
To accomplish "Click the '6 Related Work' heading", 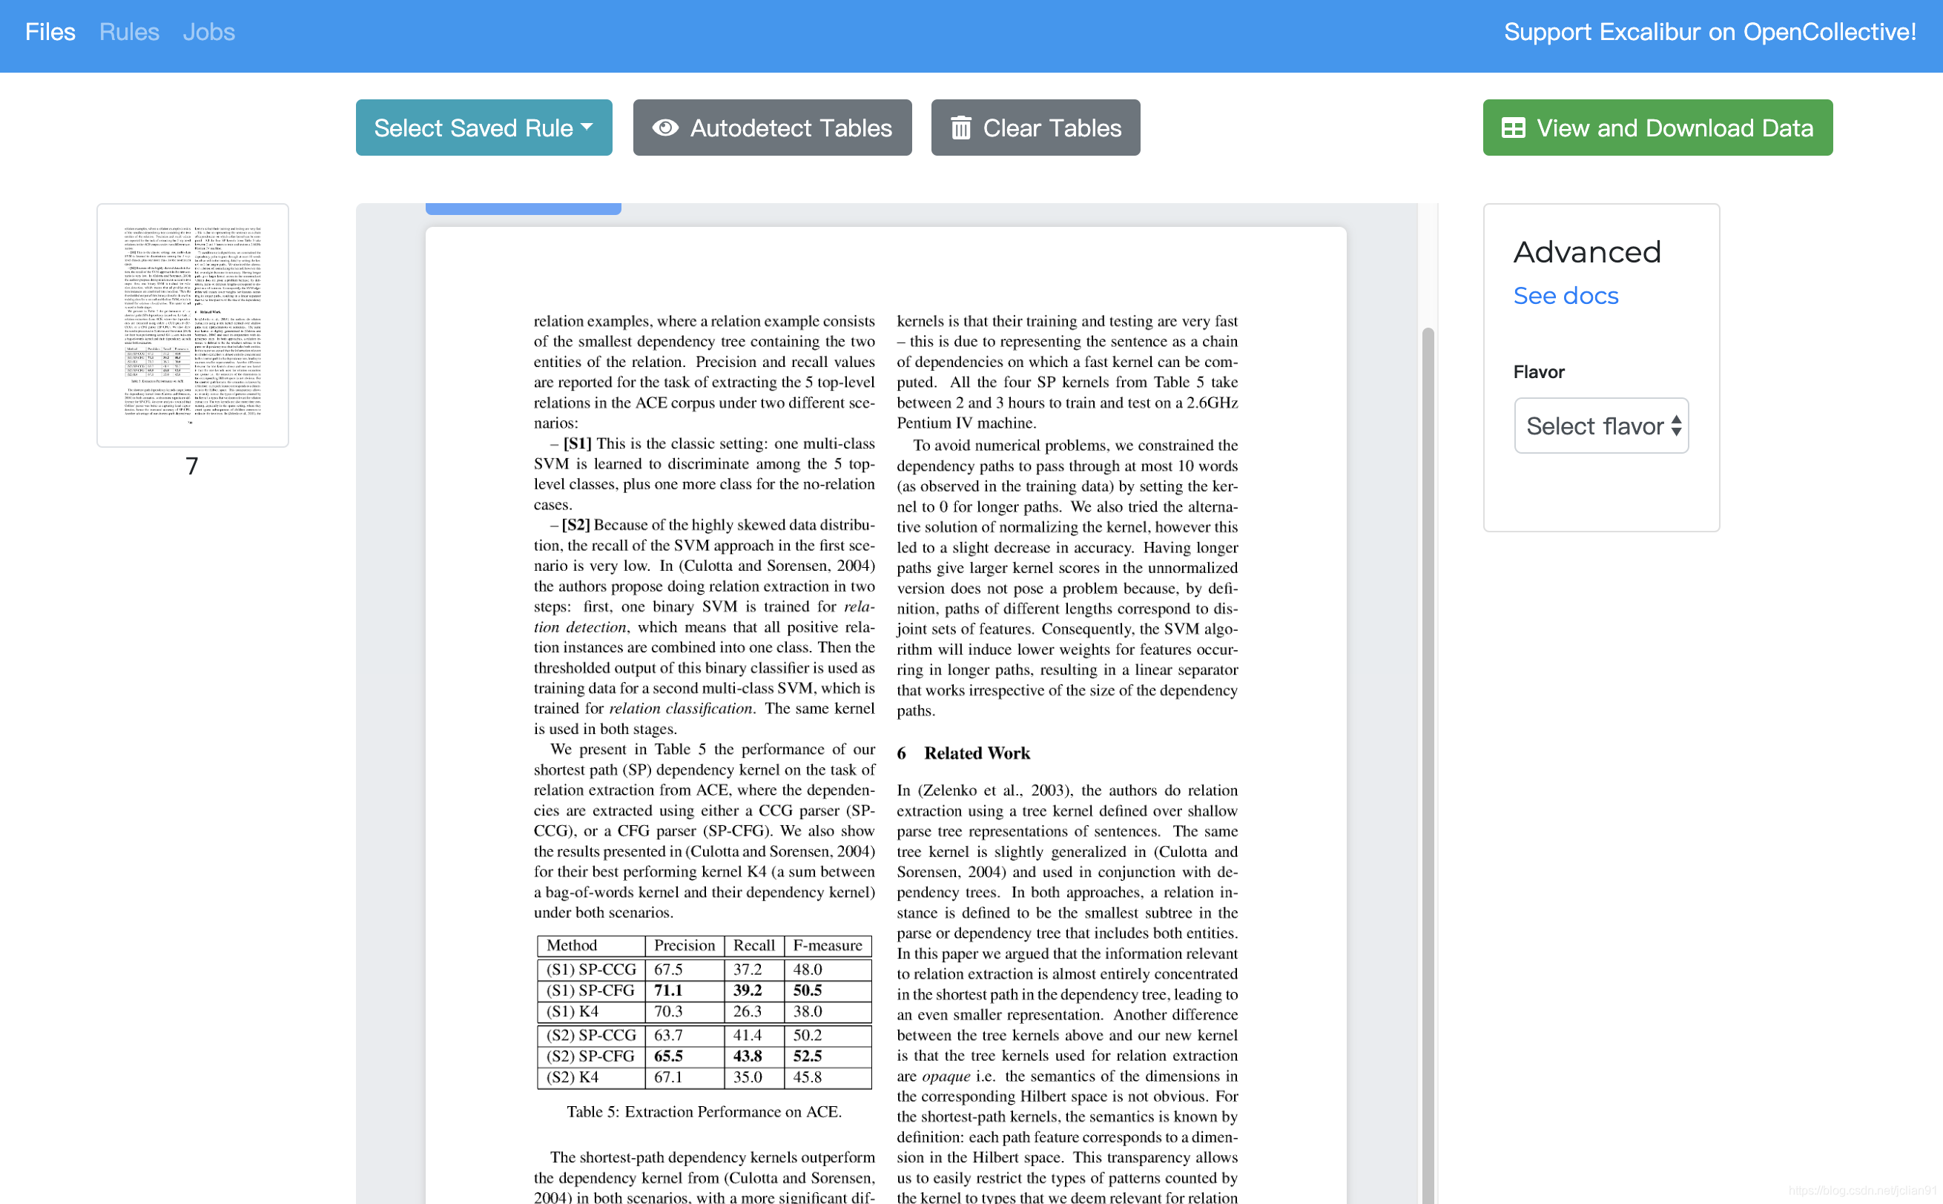I will pos(963,753).
